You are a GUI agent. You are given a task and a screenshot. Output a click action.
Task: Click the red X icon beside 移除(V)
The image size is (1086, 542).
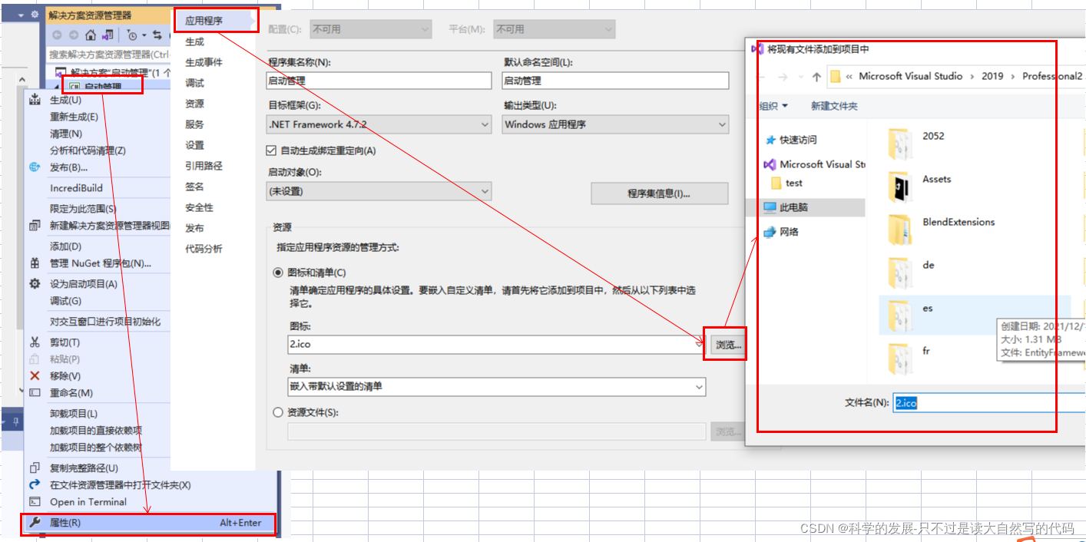[x=35, y=376]
